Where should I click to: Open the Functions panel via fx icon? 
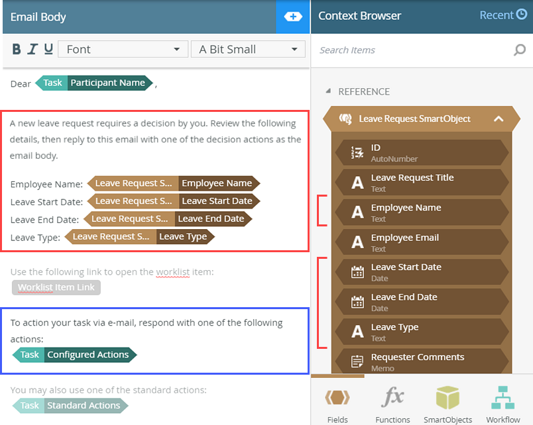tap(392, 397)
